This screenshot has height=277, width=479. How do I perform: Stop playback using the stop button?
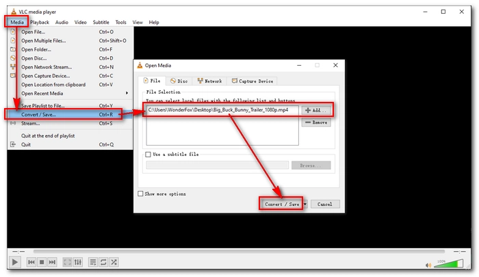point(42,262)
